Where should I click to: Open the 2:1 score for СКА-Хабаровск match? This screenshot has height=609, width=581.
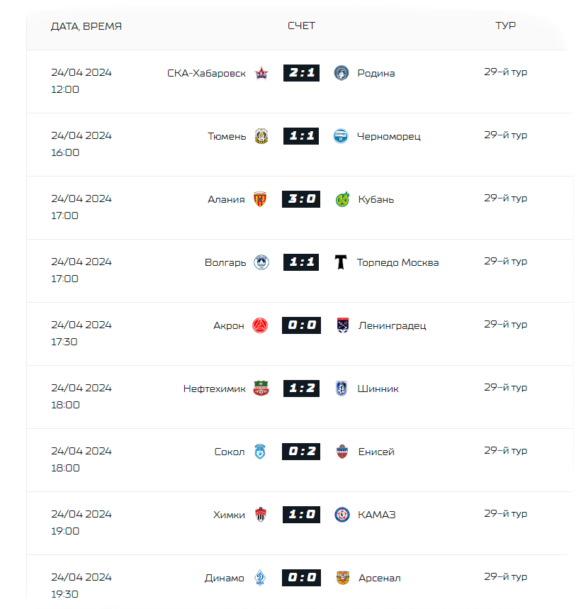tap(301, 73)
